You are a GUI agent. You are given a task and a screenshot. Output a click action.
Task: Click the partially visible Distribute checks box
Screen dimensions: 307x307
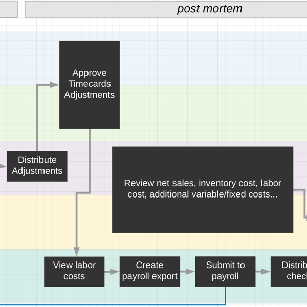click(292, 271)
